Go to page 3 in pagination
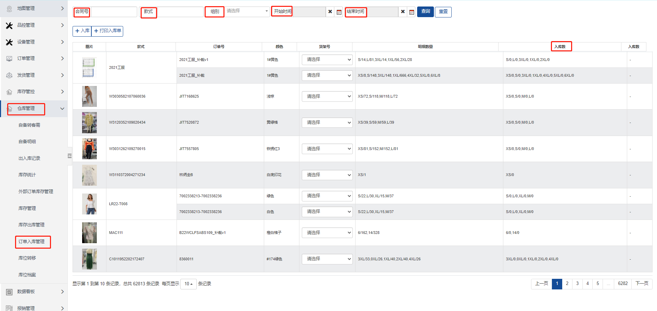This screenshot has width=657, height=311. 577,284
